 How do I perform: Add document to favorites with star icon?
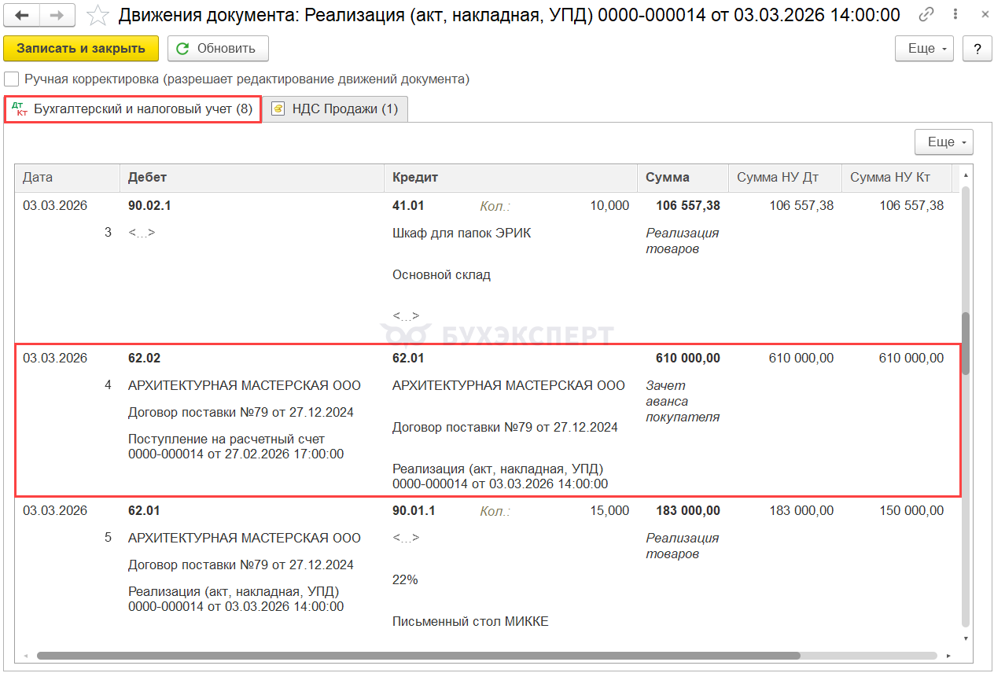click(x=98, y=15)
